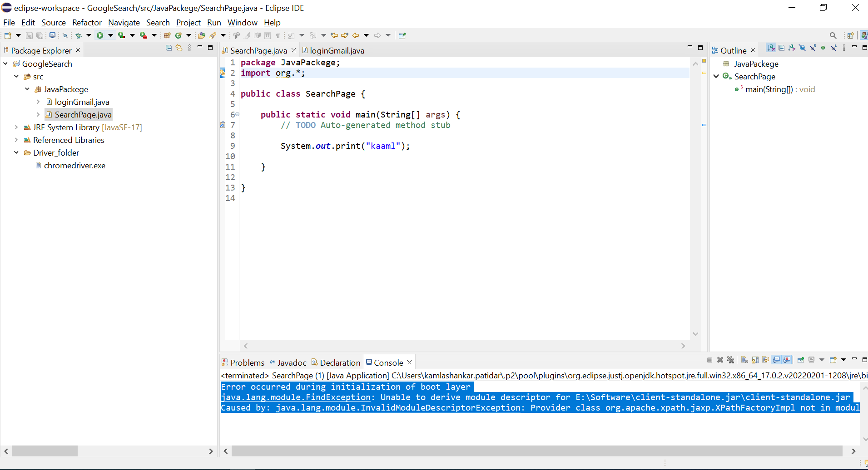
Task: Toggle Hide Fields in Outline
Action: pos(802,48)
